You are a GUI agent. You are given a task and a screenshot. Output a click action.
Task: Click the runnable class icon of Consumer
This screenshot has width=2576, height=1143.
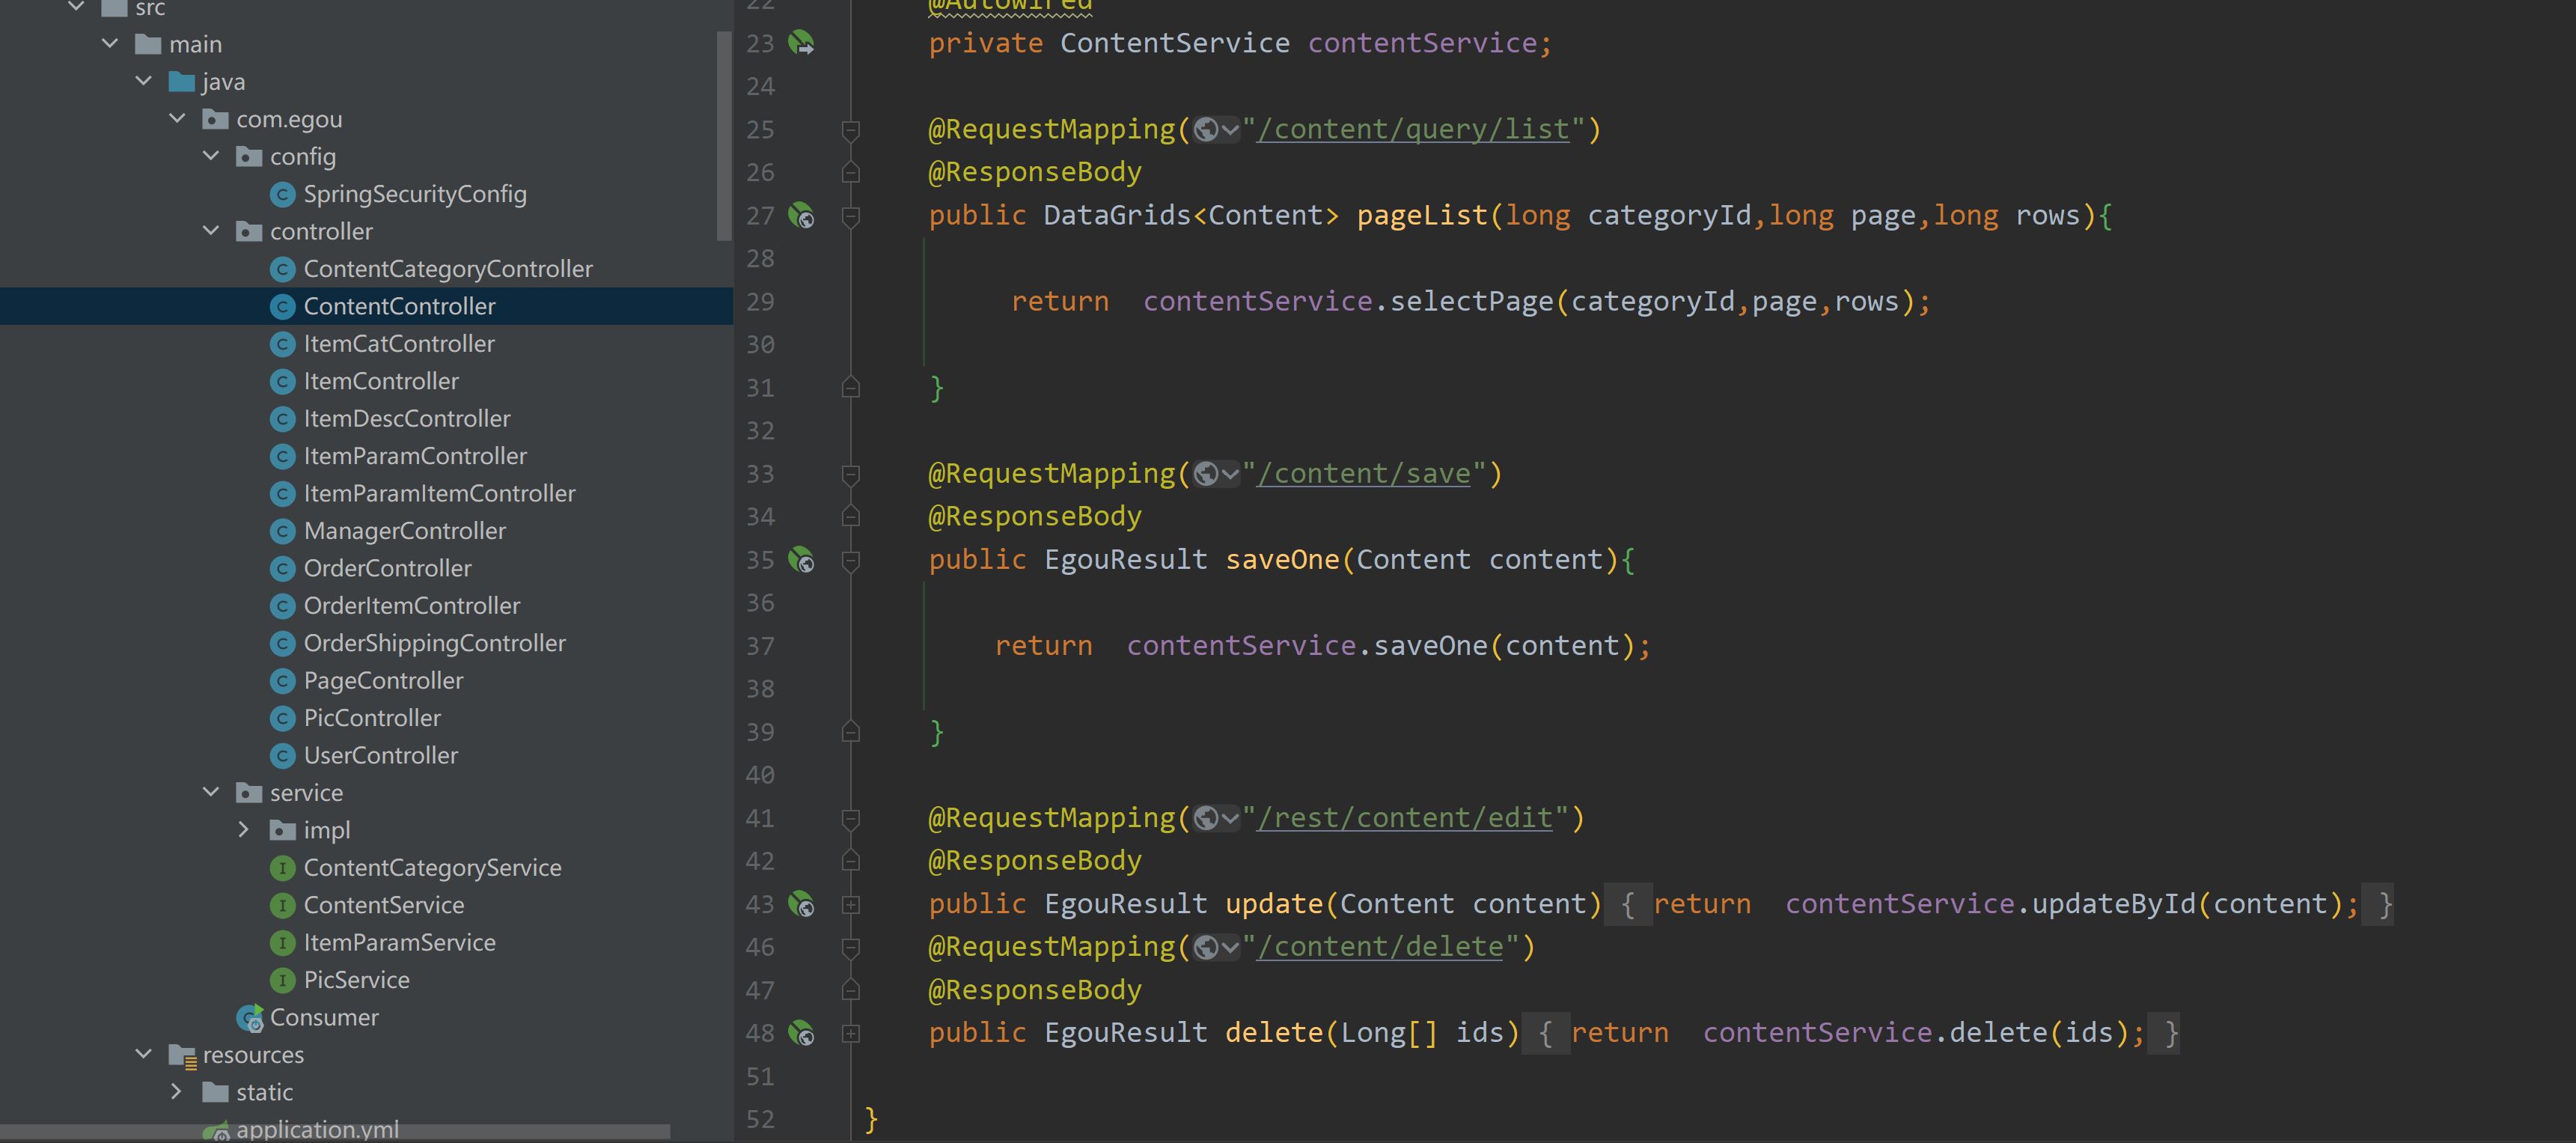(x=250, y=1018)
